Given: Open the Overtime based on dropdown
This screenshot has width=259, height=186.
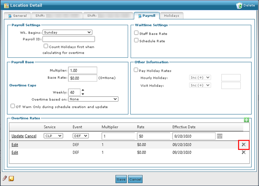Looking at the screenshot, I should [x=93, y=99].
